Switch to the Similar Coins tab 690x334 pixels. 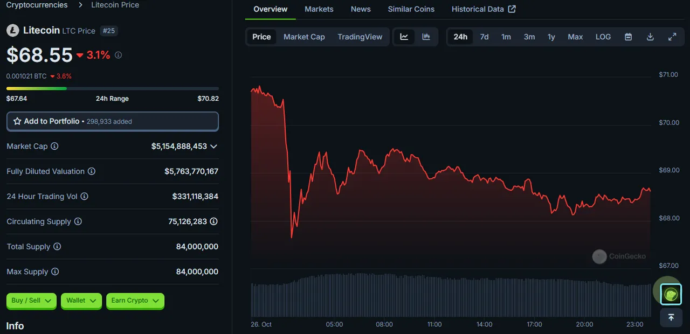click(x=411, y=9)
